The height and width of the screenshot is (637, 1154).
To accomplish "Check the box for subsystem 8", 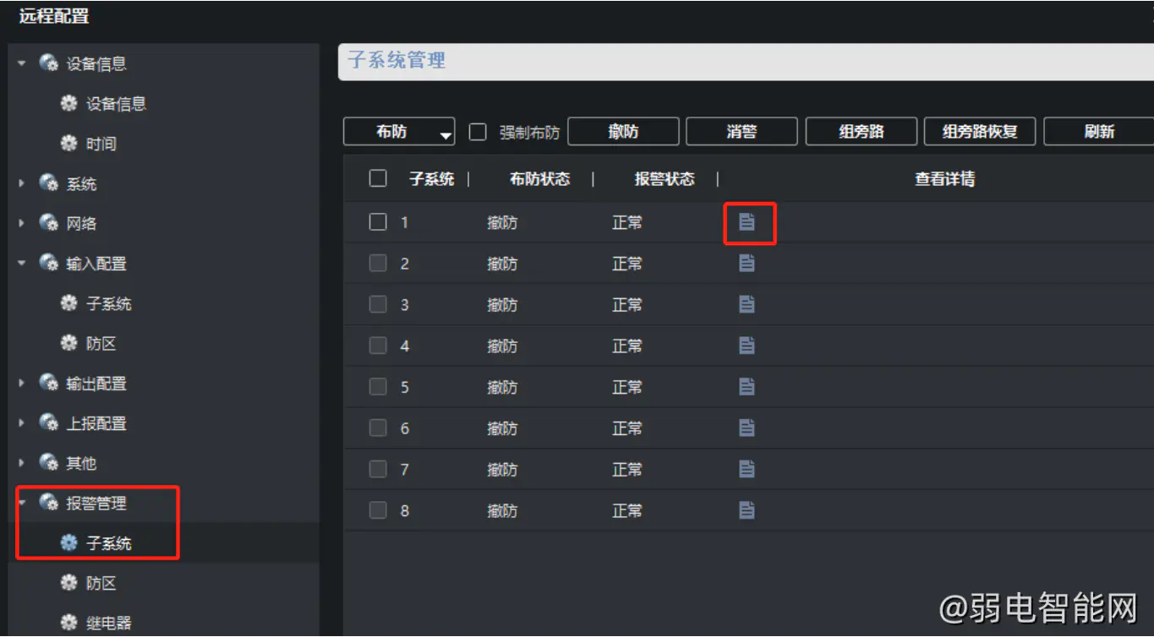I will 378,510.
